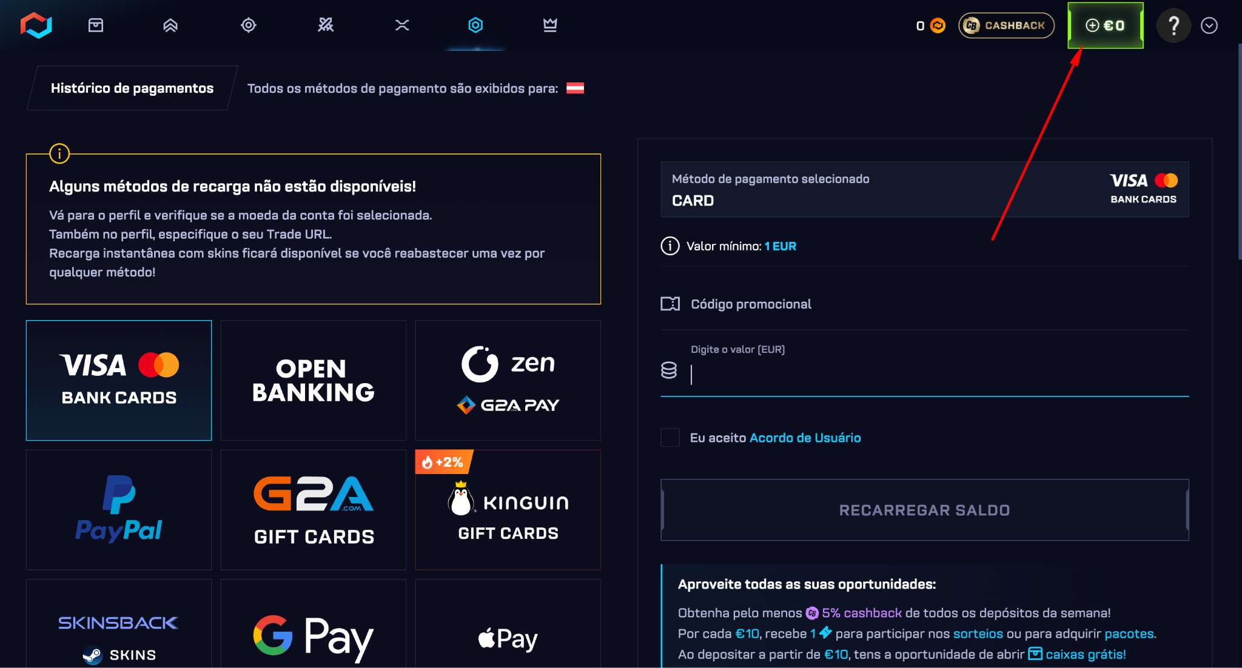The width and height of the screenshot is (1242, 668).
Task: Open the Cashback button
Action: tap(1006, 25)
